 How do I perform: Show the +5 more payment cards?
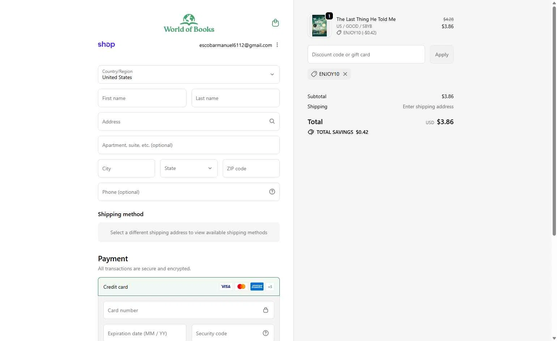pos(270,287)
